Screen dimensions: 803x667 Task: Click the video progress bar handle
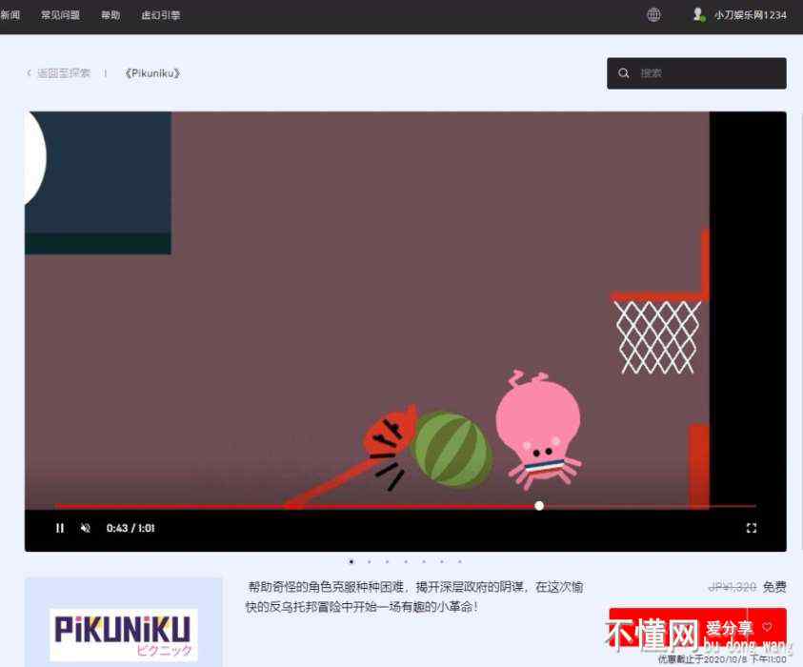coord(539,506)
